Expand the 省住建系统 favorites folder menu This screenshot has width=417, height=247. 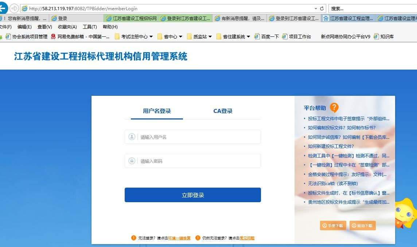[x=248, y=36]
